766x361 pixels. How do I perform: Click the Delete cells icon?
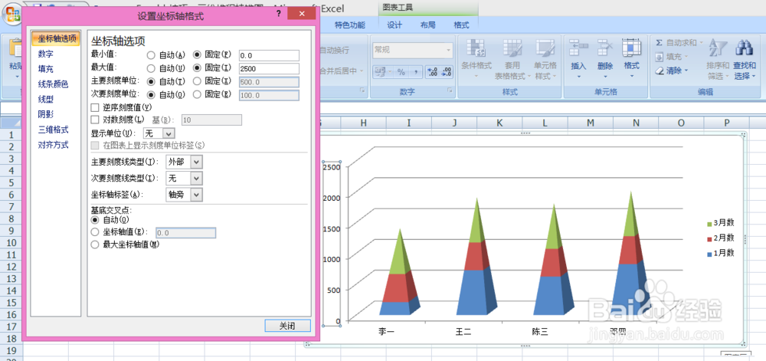[605, 48]
